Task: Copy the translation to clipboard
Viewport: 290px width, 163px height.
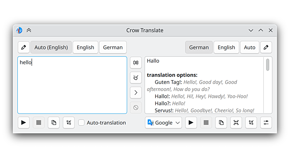Action: [221, 123]
